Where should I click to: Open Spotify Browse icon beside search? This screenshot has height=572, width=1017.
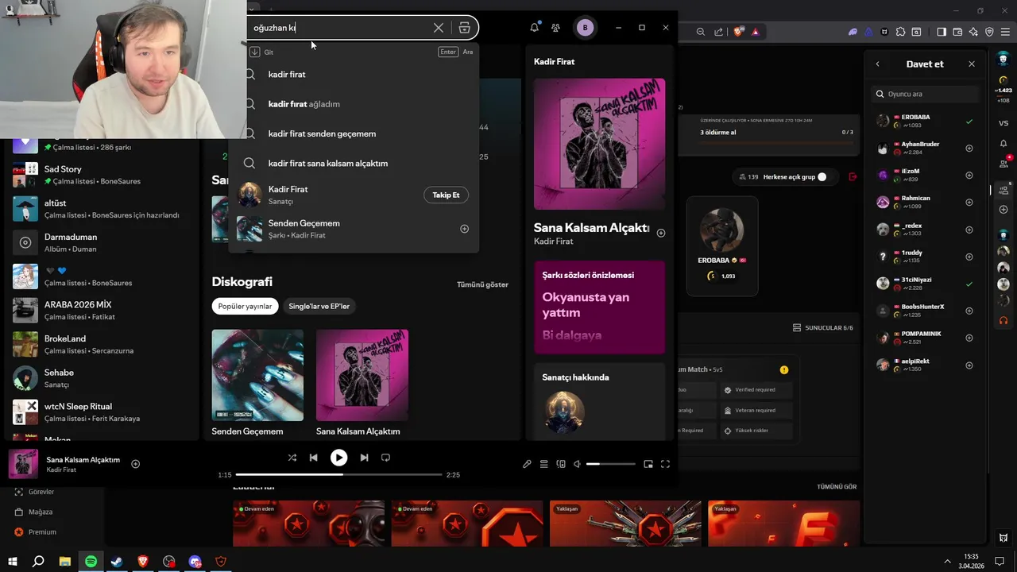coord(465,28)
